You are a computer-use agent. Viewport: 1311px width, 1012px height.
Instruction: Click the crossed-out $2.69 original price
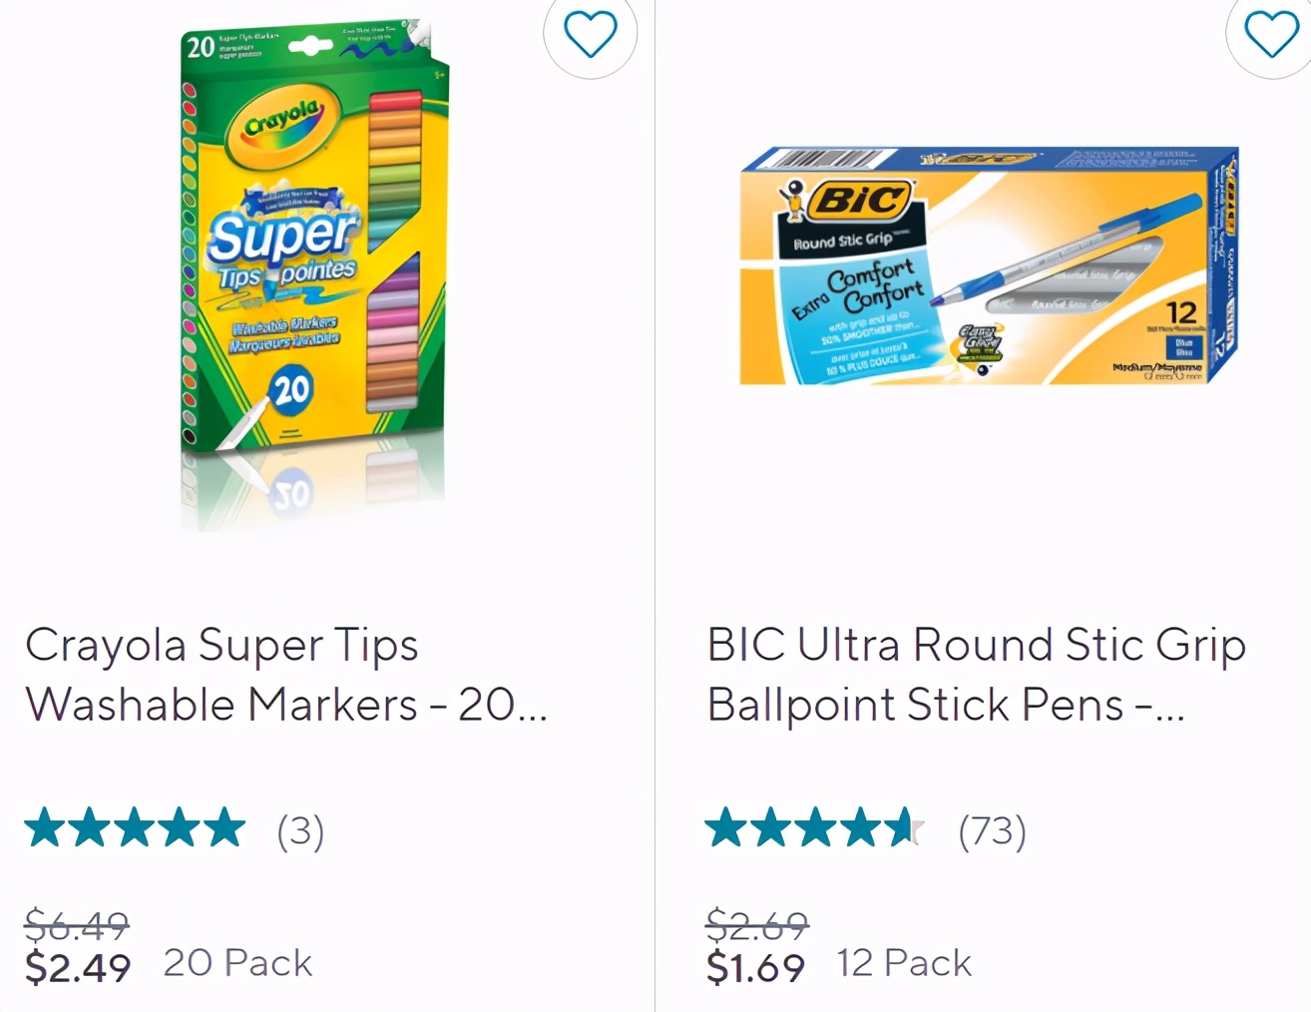[x=756, y=924]
